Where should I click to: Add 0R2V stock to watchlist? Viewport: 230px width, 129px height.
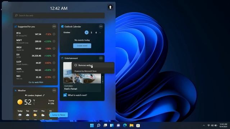tap(54, 48)
